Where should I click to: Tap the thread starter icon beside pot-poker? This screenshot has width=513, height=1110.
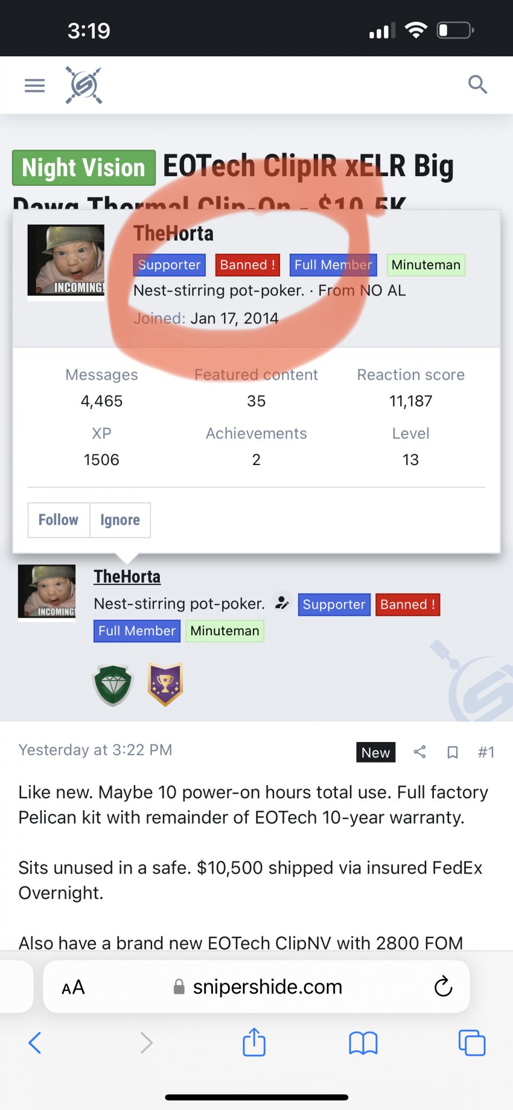click(282, 603)
